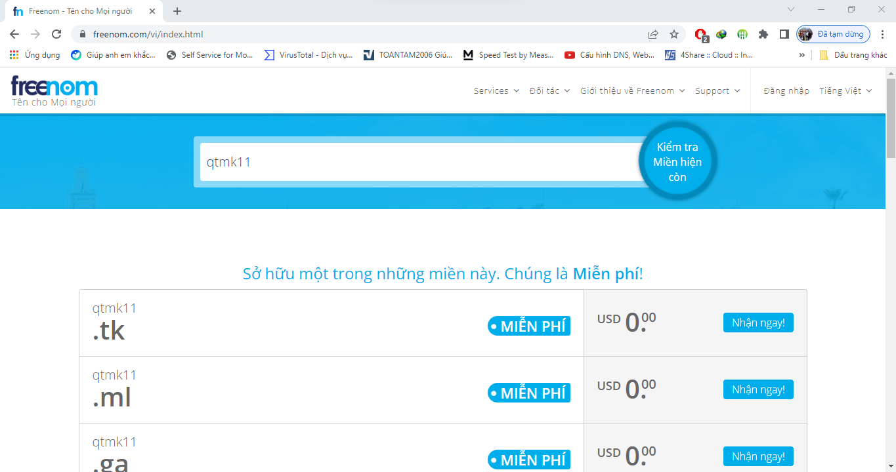Open the 'Dấu trang khác' bookmarks folder
The width and height of the screenshot is (896, 472).
[x=853, y=55]
